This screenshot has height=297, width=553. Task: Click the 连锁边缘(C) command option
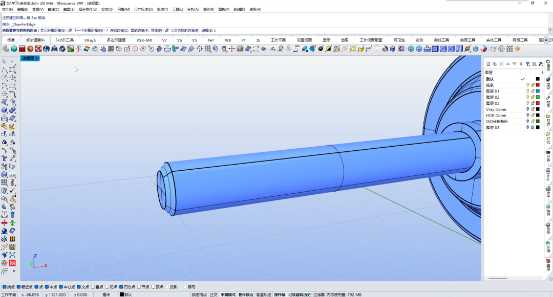(x=119, y=31)
